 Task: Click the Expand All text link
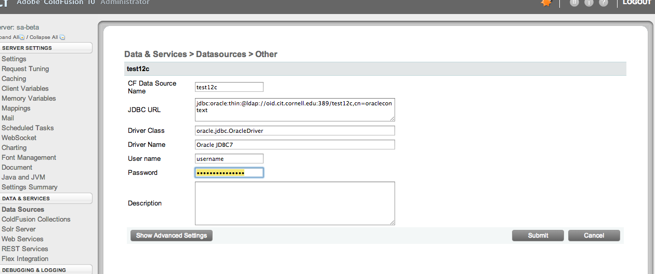tap(9, 37)
